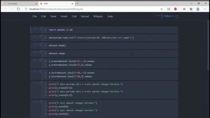210x118 pixels.
Task: Open the user profile avatar
Action: click(198, 9)
